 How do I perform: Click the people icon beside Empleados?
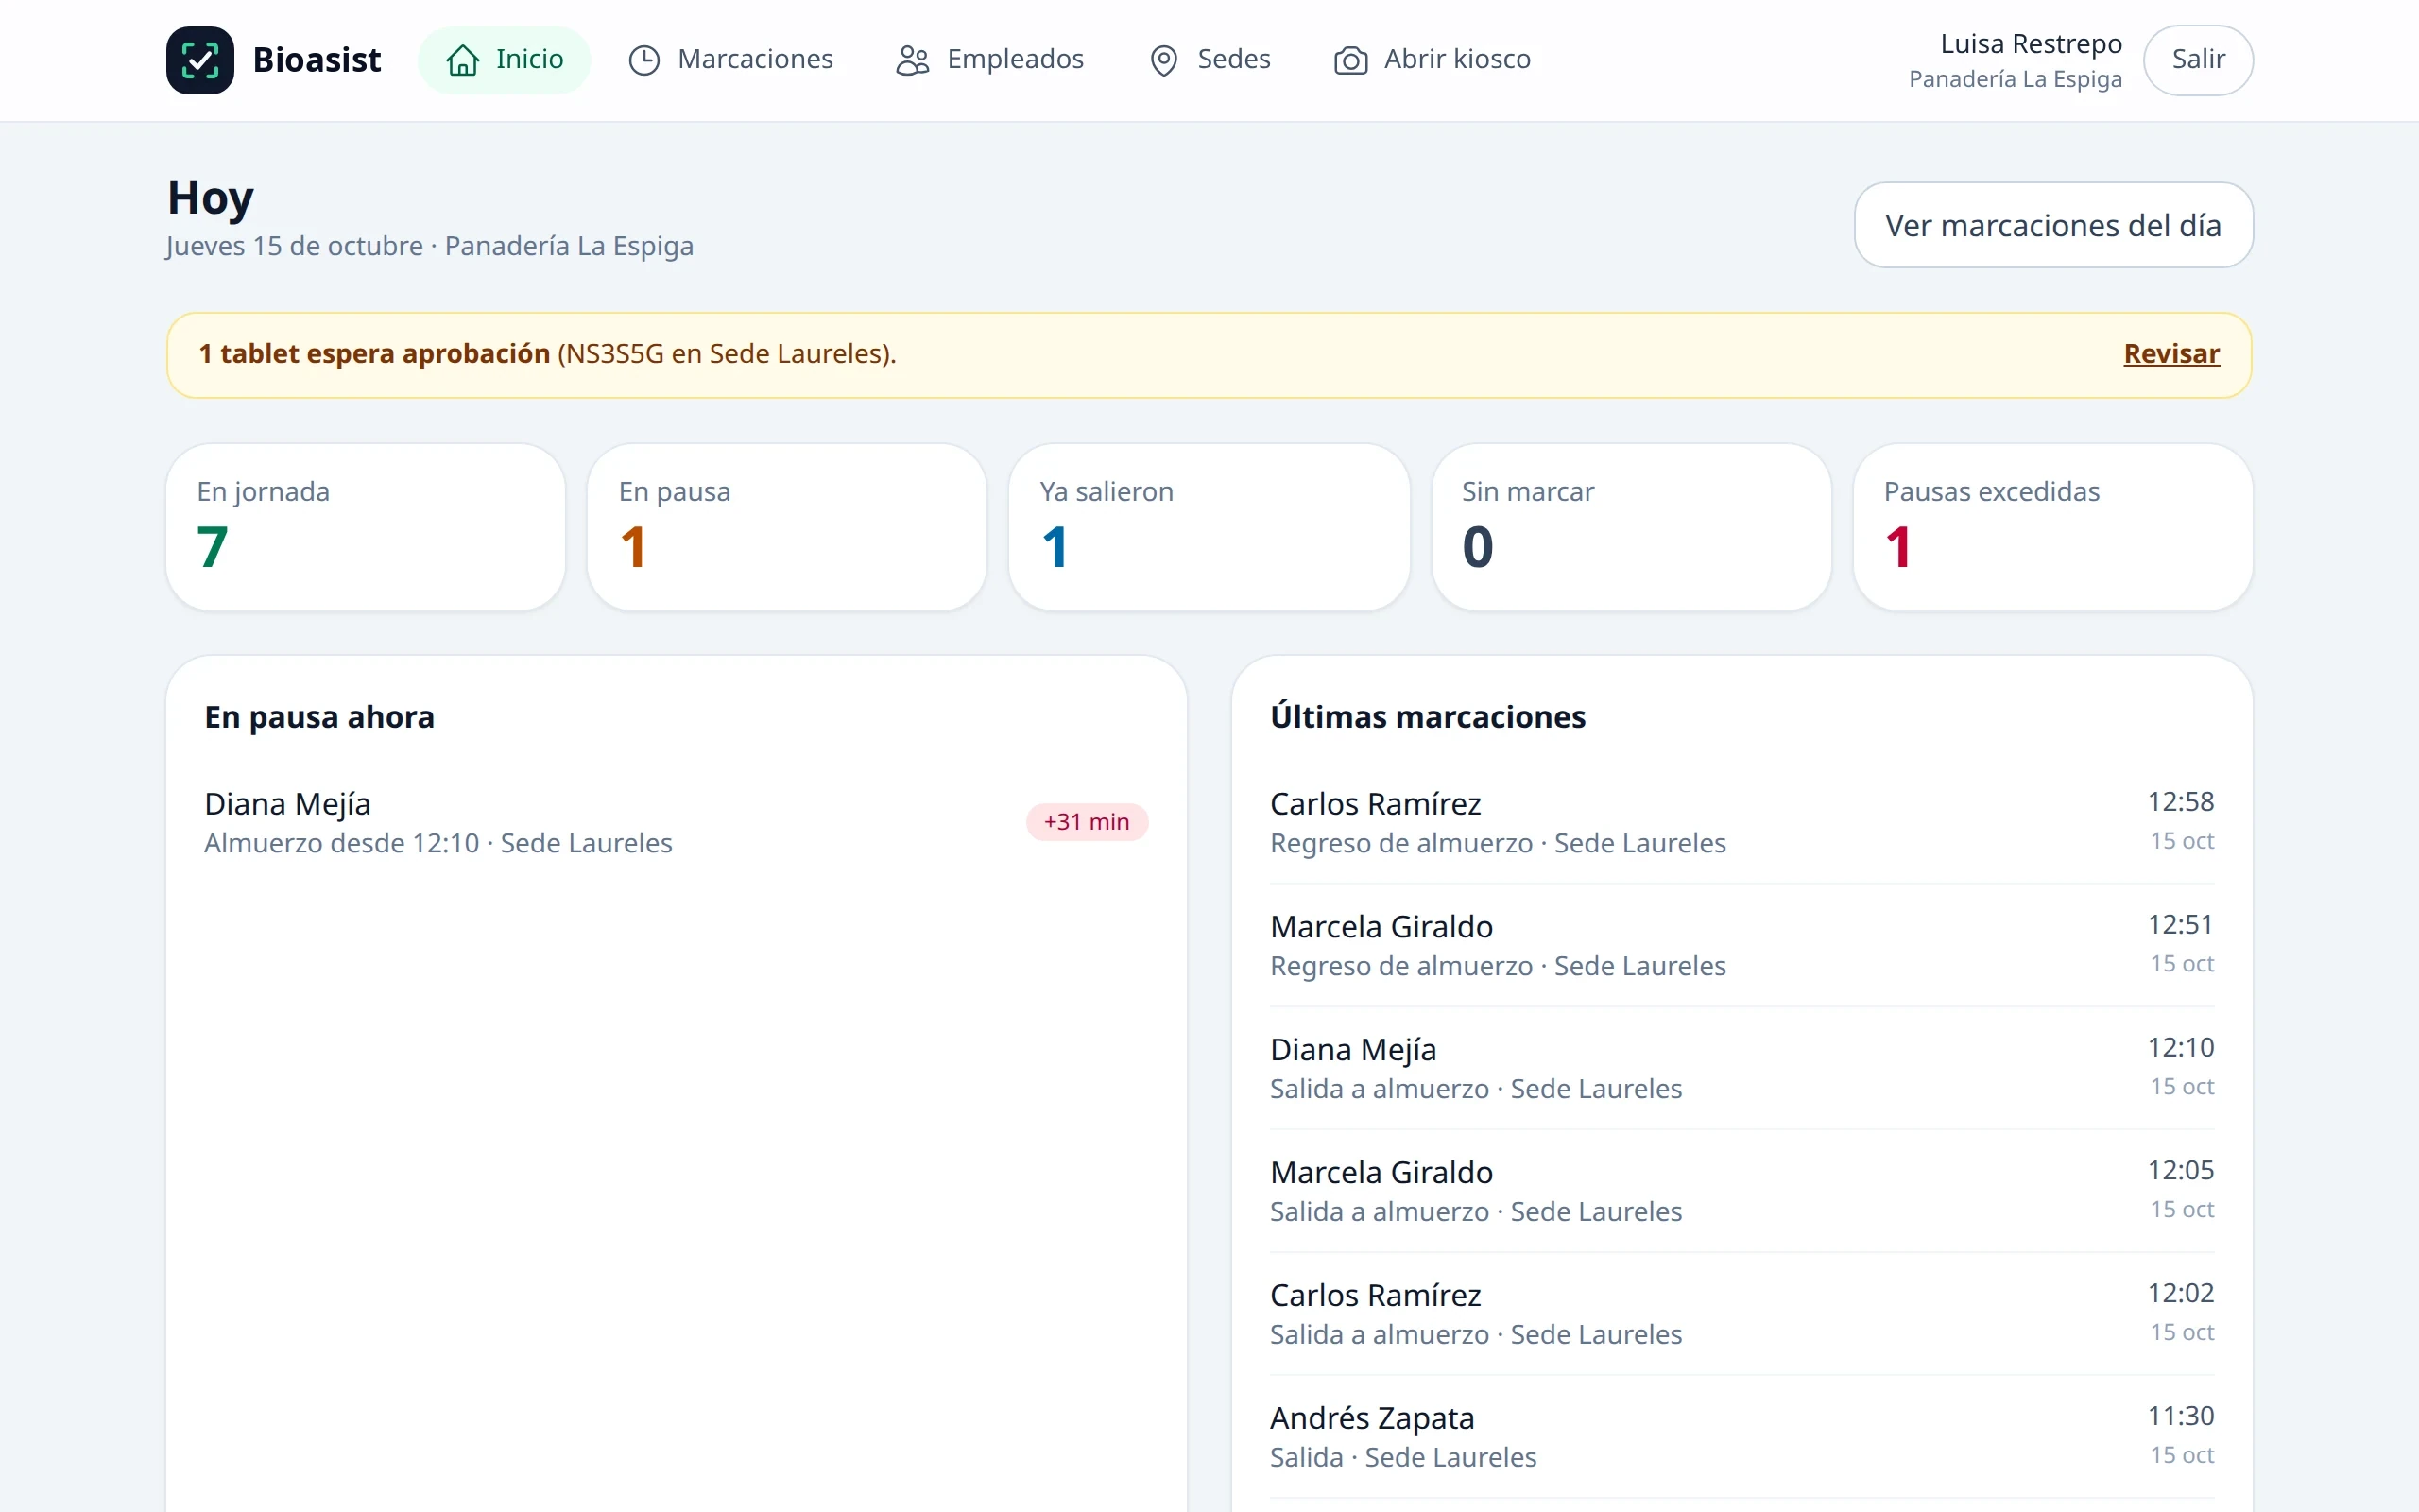(x=913, y=60)
